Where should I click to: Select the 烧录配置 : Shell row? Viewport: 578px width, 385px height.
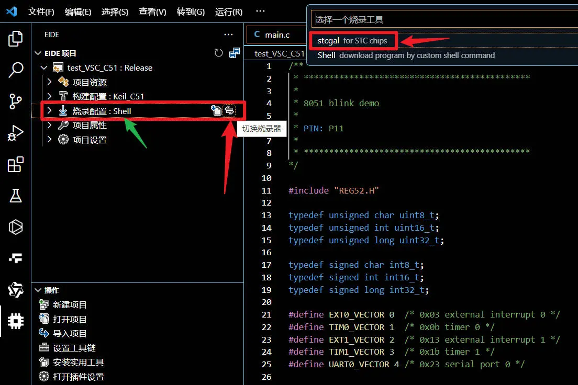coord(138,111)
